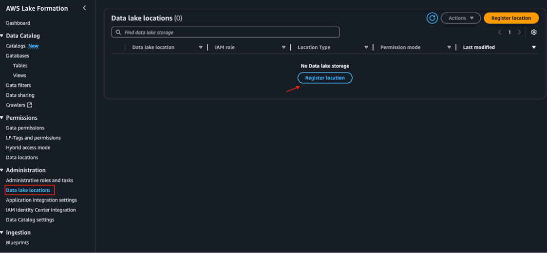The height and width of the screenshot is (254, 549).
Task: Open Data locations page
Action: (x=22, y=157)
